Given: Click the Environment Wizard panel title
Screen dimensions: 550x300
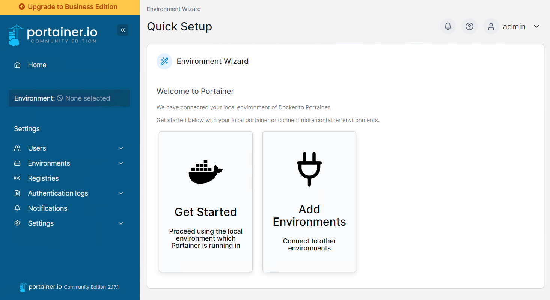Looking at the screenshot, I should coord(212,61).
